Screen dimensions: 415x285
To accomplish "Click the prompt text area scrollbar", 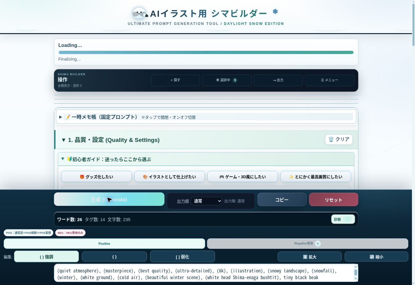I will [x=356, y=273].
